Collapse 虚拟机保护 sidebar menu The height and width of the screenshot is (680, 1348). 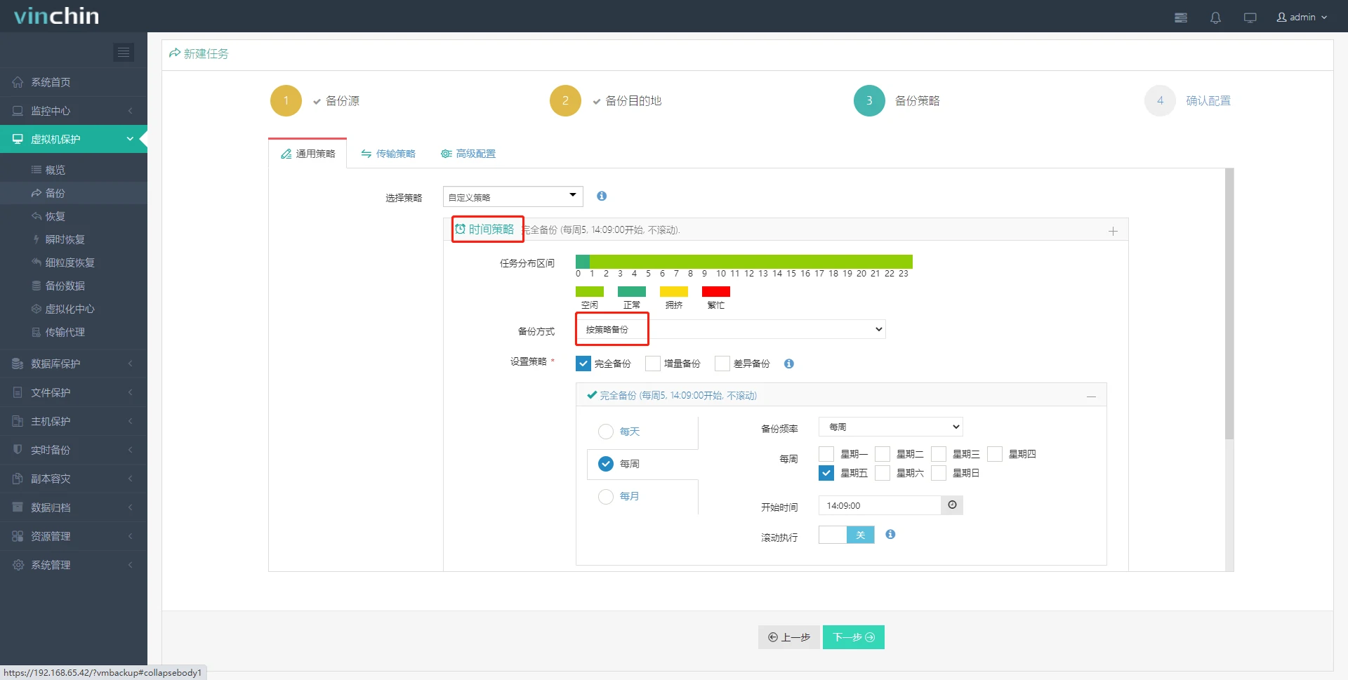(74, 139)
